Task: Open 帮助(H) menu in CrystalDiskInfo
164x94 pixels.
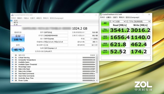Action: coord(46,18)
